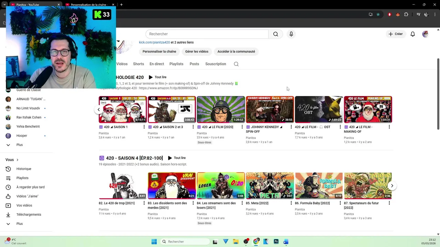
Task: Open options for 420 SAISON 2 et 3
Action: pos(193,127)
